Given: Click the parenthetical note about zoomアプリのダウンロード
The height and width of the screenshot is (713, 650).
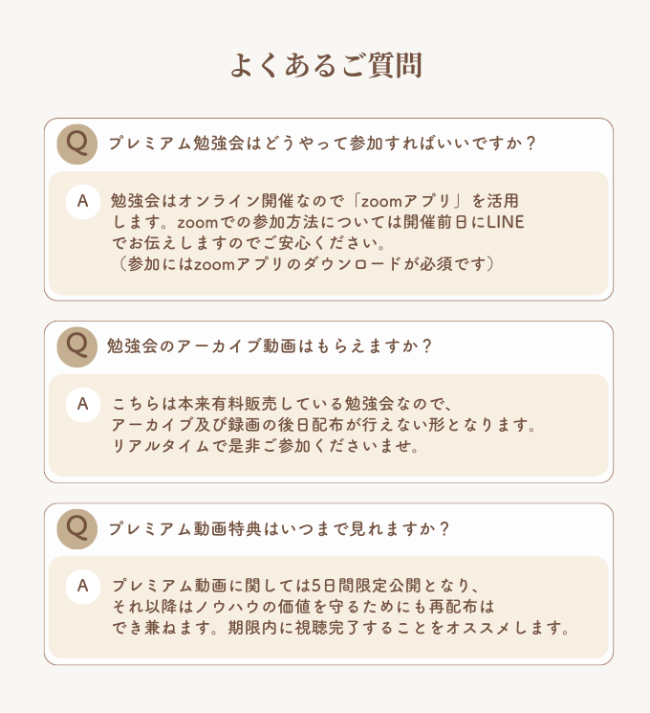Looking at the screenshot, I should (304, 264).
